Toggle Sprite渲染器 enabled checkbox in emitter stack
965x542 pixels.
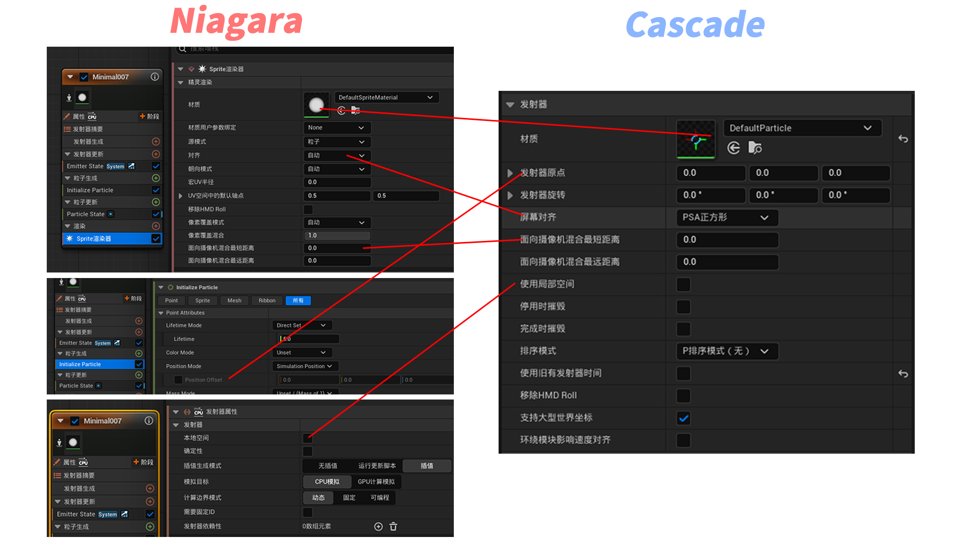tap(156, 239)
